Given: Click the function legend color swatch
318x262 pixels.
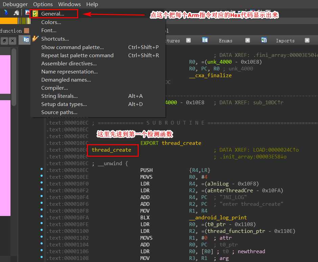Looking at the screenshot, I should pos(27,31).
